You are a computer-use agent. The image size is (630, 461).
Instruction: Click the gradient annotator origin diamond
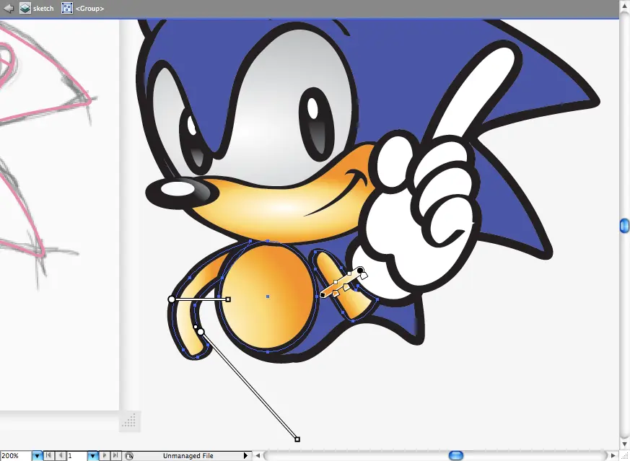323,296
